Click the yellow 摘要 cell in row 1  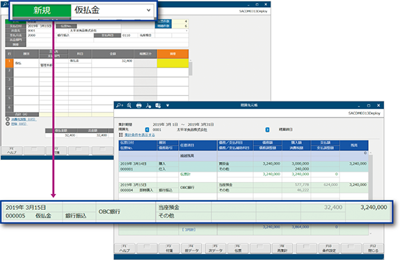click(173, 63)
